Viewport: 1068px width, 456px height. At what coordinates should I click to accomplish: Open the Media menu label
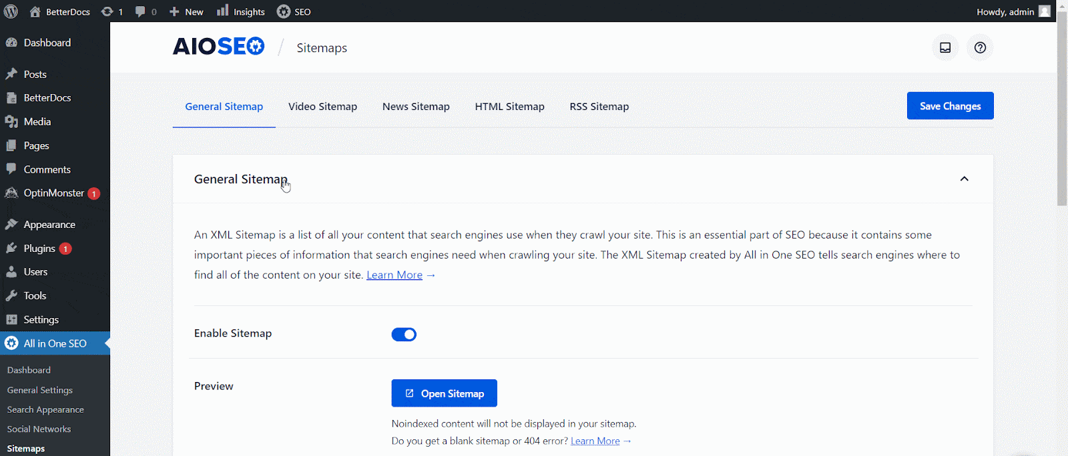(x=37, y=122)
